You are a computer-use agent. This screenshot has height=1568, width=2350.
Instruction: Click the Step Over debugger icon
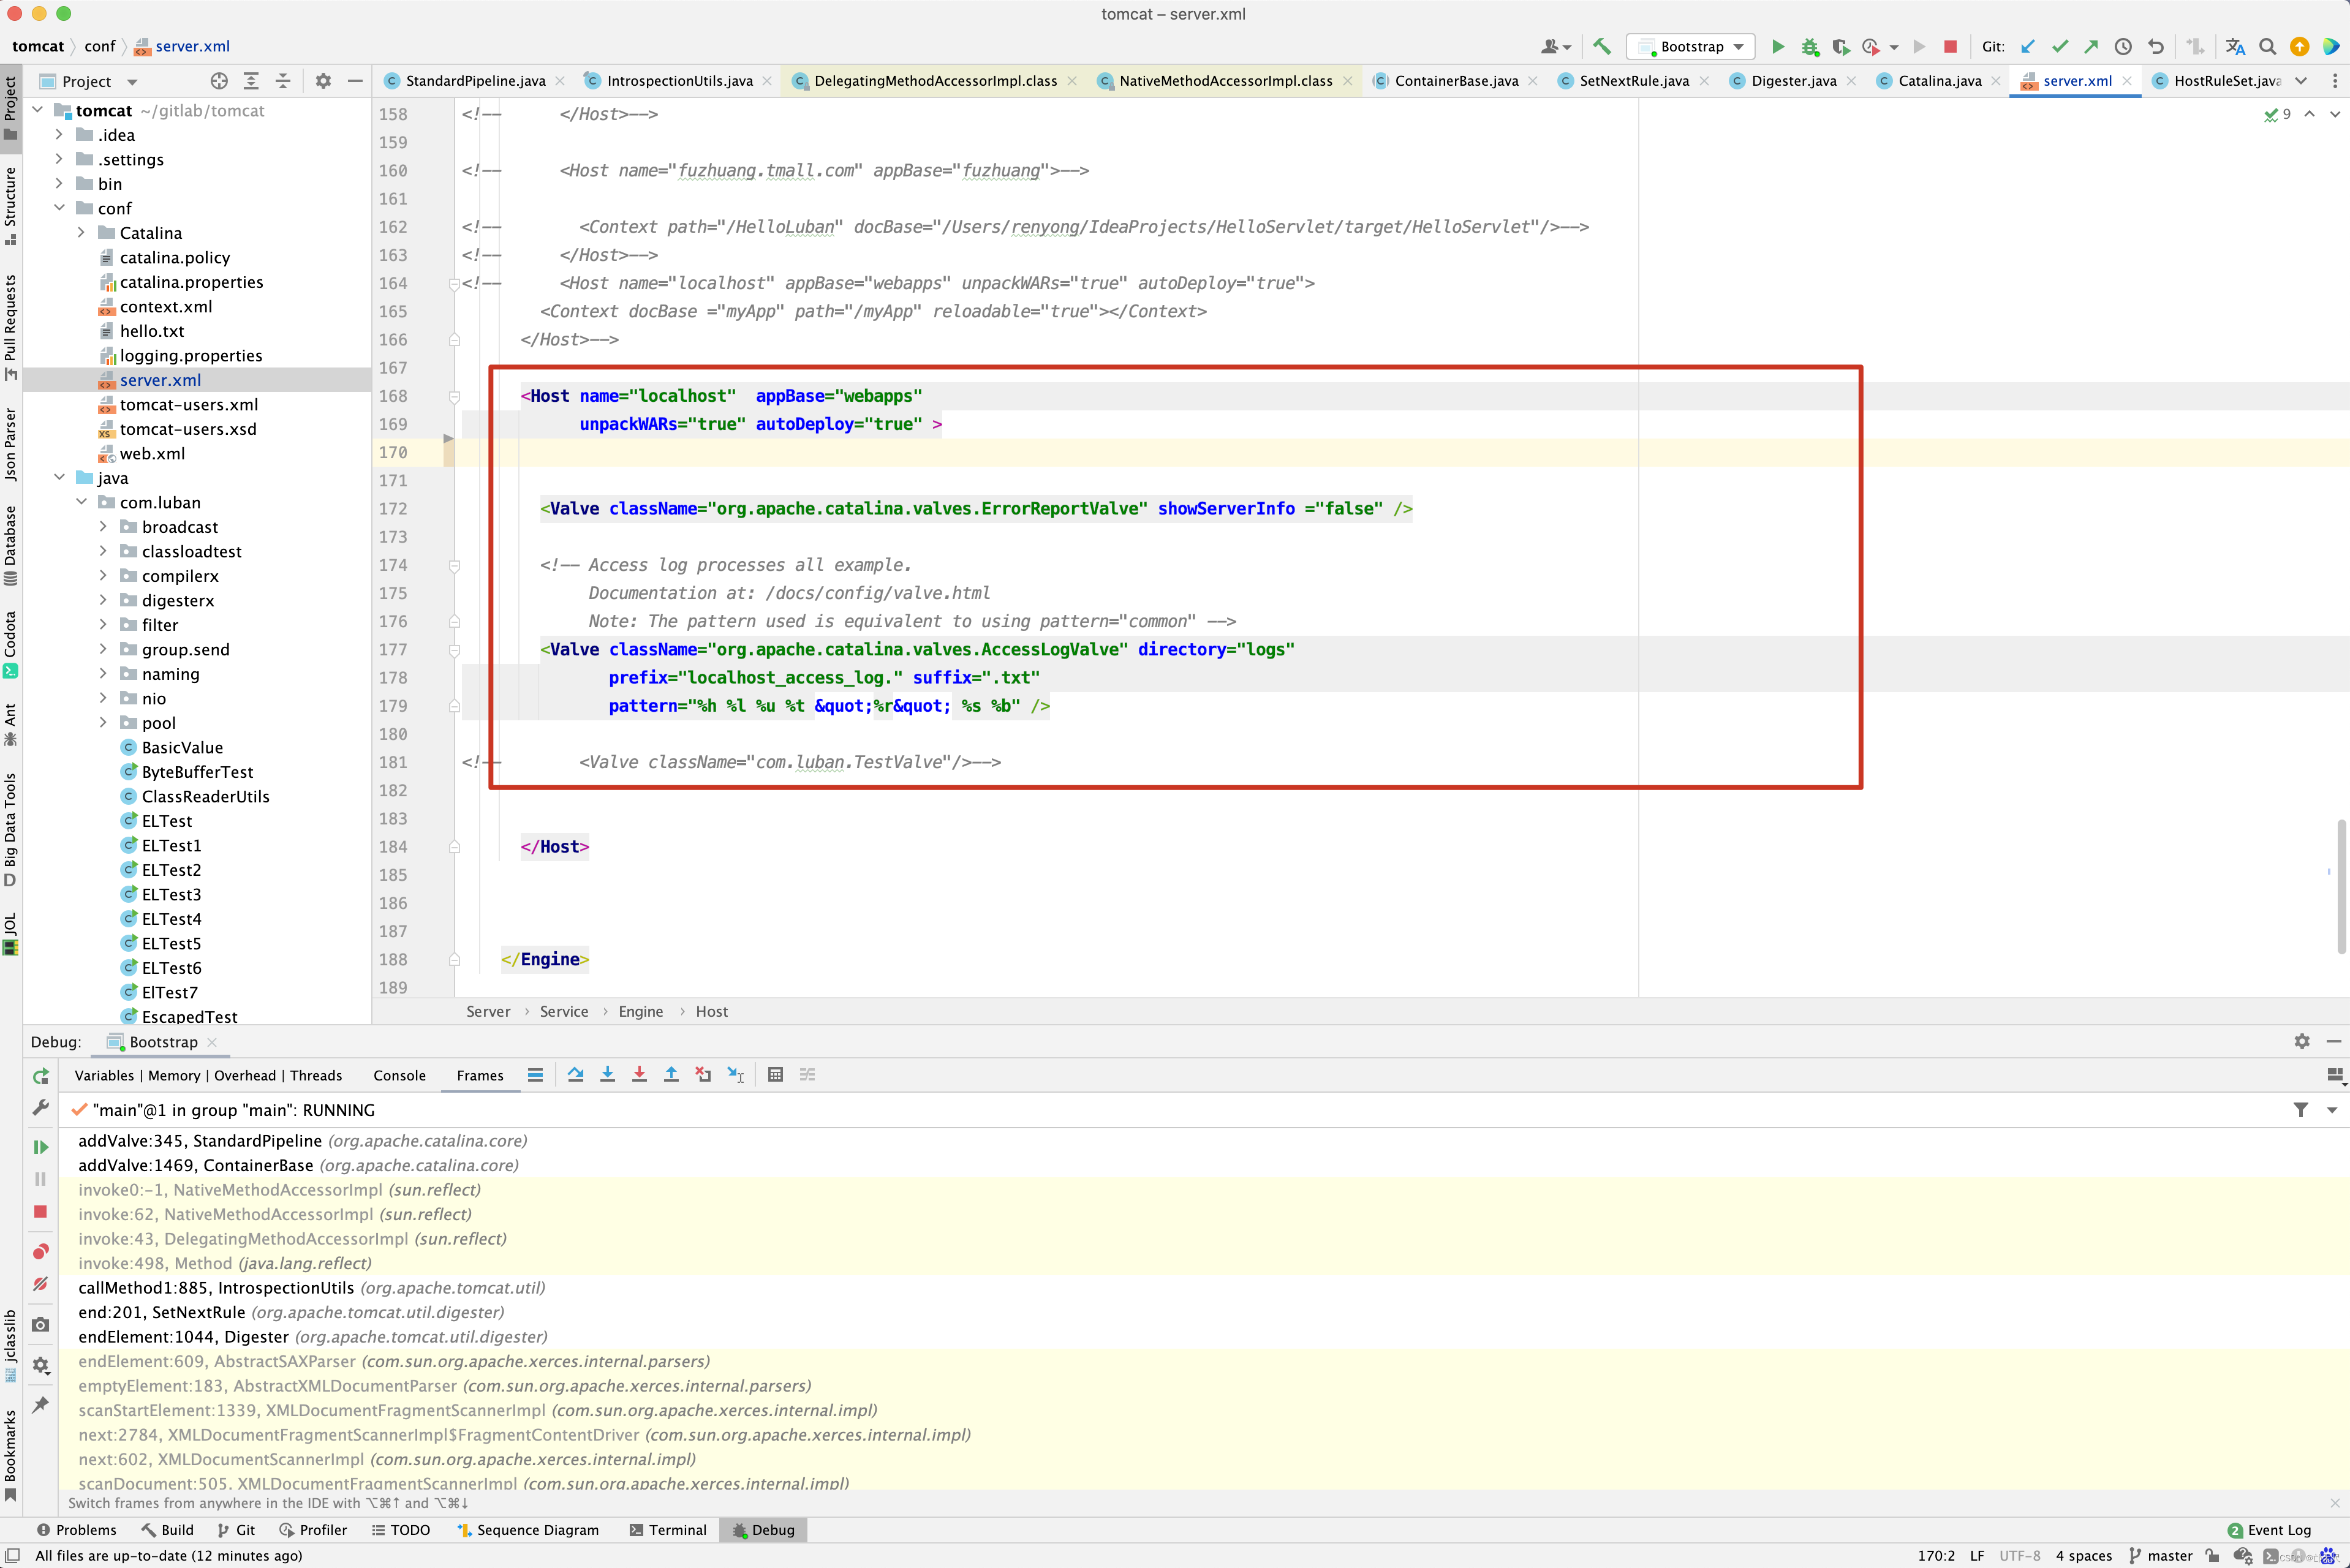click(x=575, y=1075)
